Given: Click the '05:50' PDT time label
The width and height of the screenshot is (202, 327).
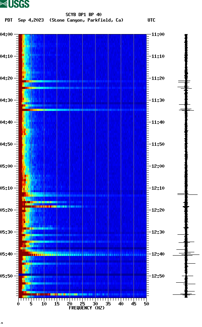Looking at the screenshot, I should tap(6, 276).
